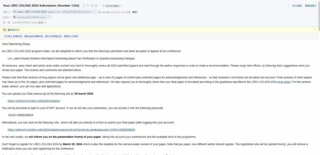Viewport: 320px width, 155px height.
Task: Click bold text will inform you on presentation format
Action: coord(65,137)
